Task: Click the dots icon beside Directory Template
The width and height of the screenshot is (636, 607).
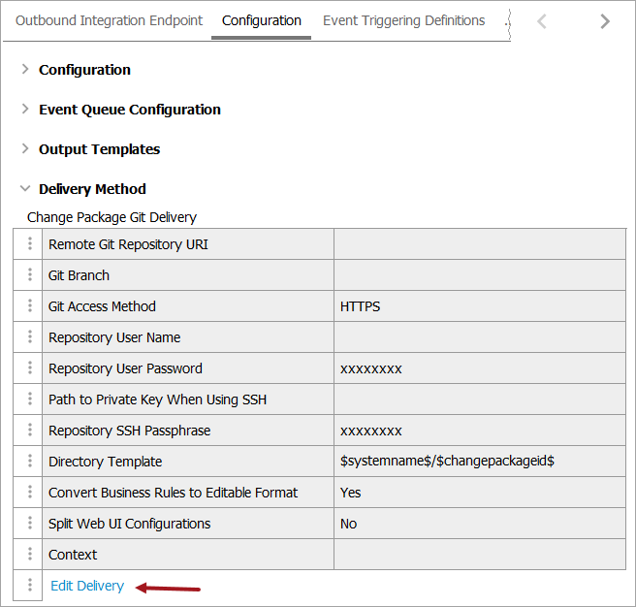Action: click(x=30, y=462)
